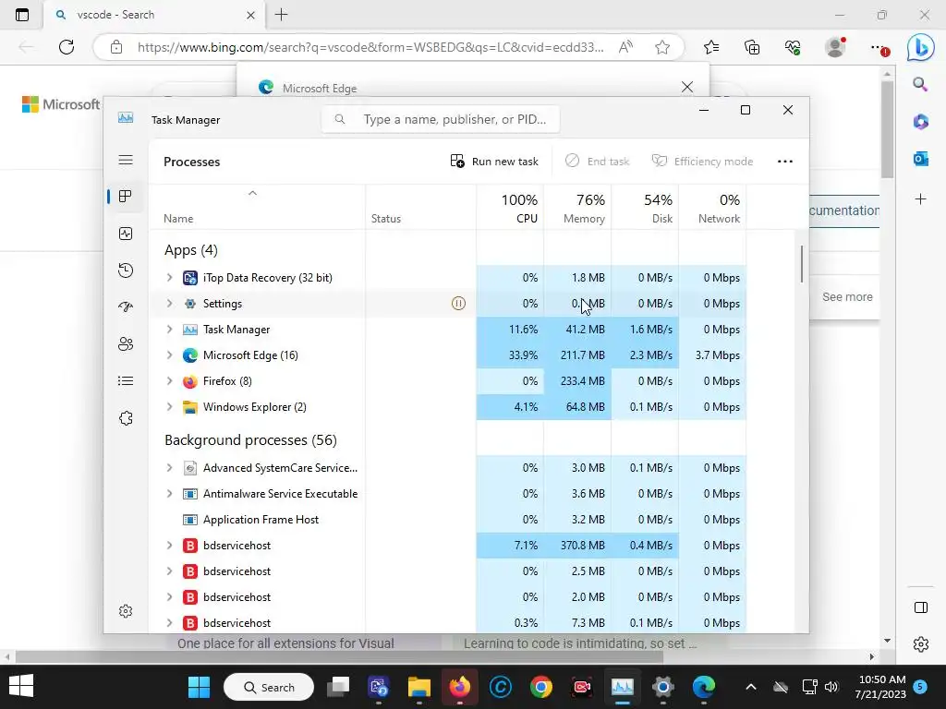Expand the Windows Explorer (2) process group
The width and height of the screenshot is (946, 709).
point(170,407)
